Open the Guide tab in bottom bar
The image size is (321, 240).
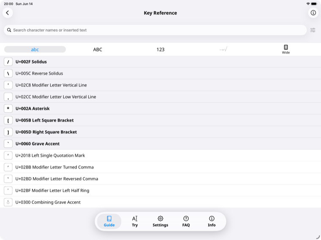(109, 221)
